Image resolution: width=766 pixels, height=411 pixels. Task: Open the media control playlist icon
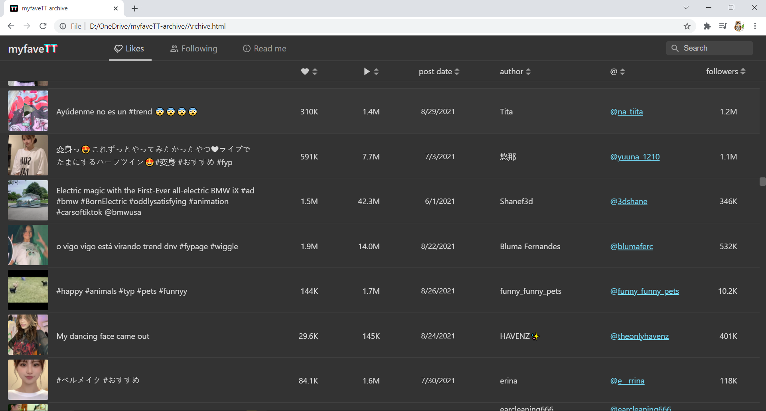click(723, 26)
